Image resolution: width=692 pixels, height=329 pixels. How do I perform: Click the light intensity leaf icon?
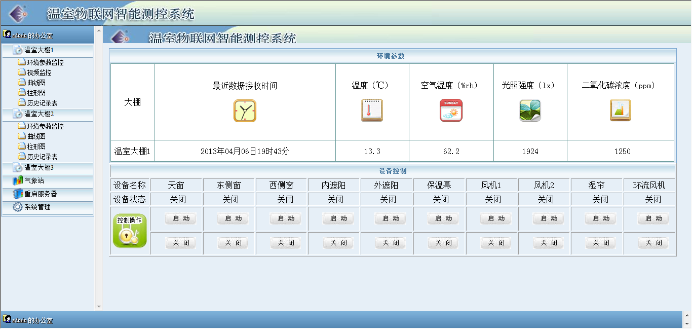[530, 111]
